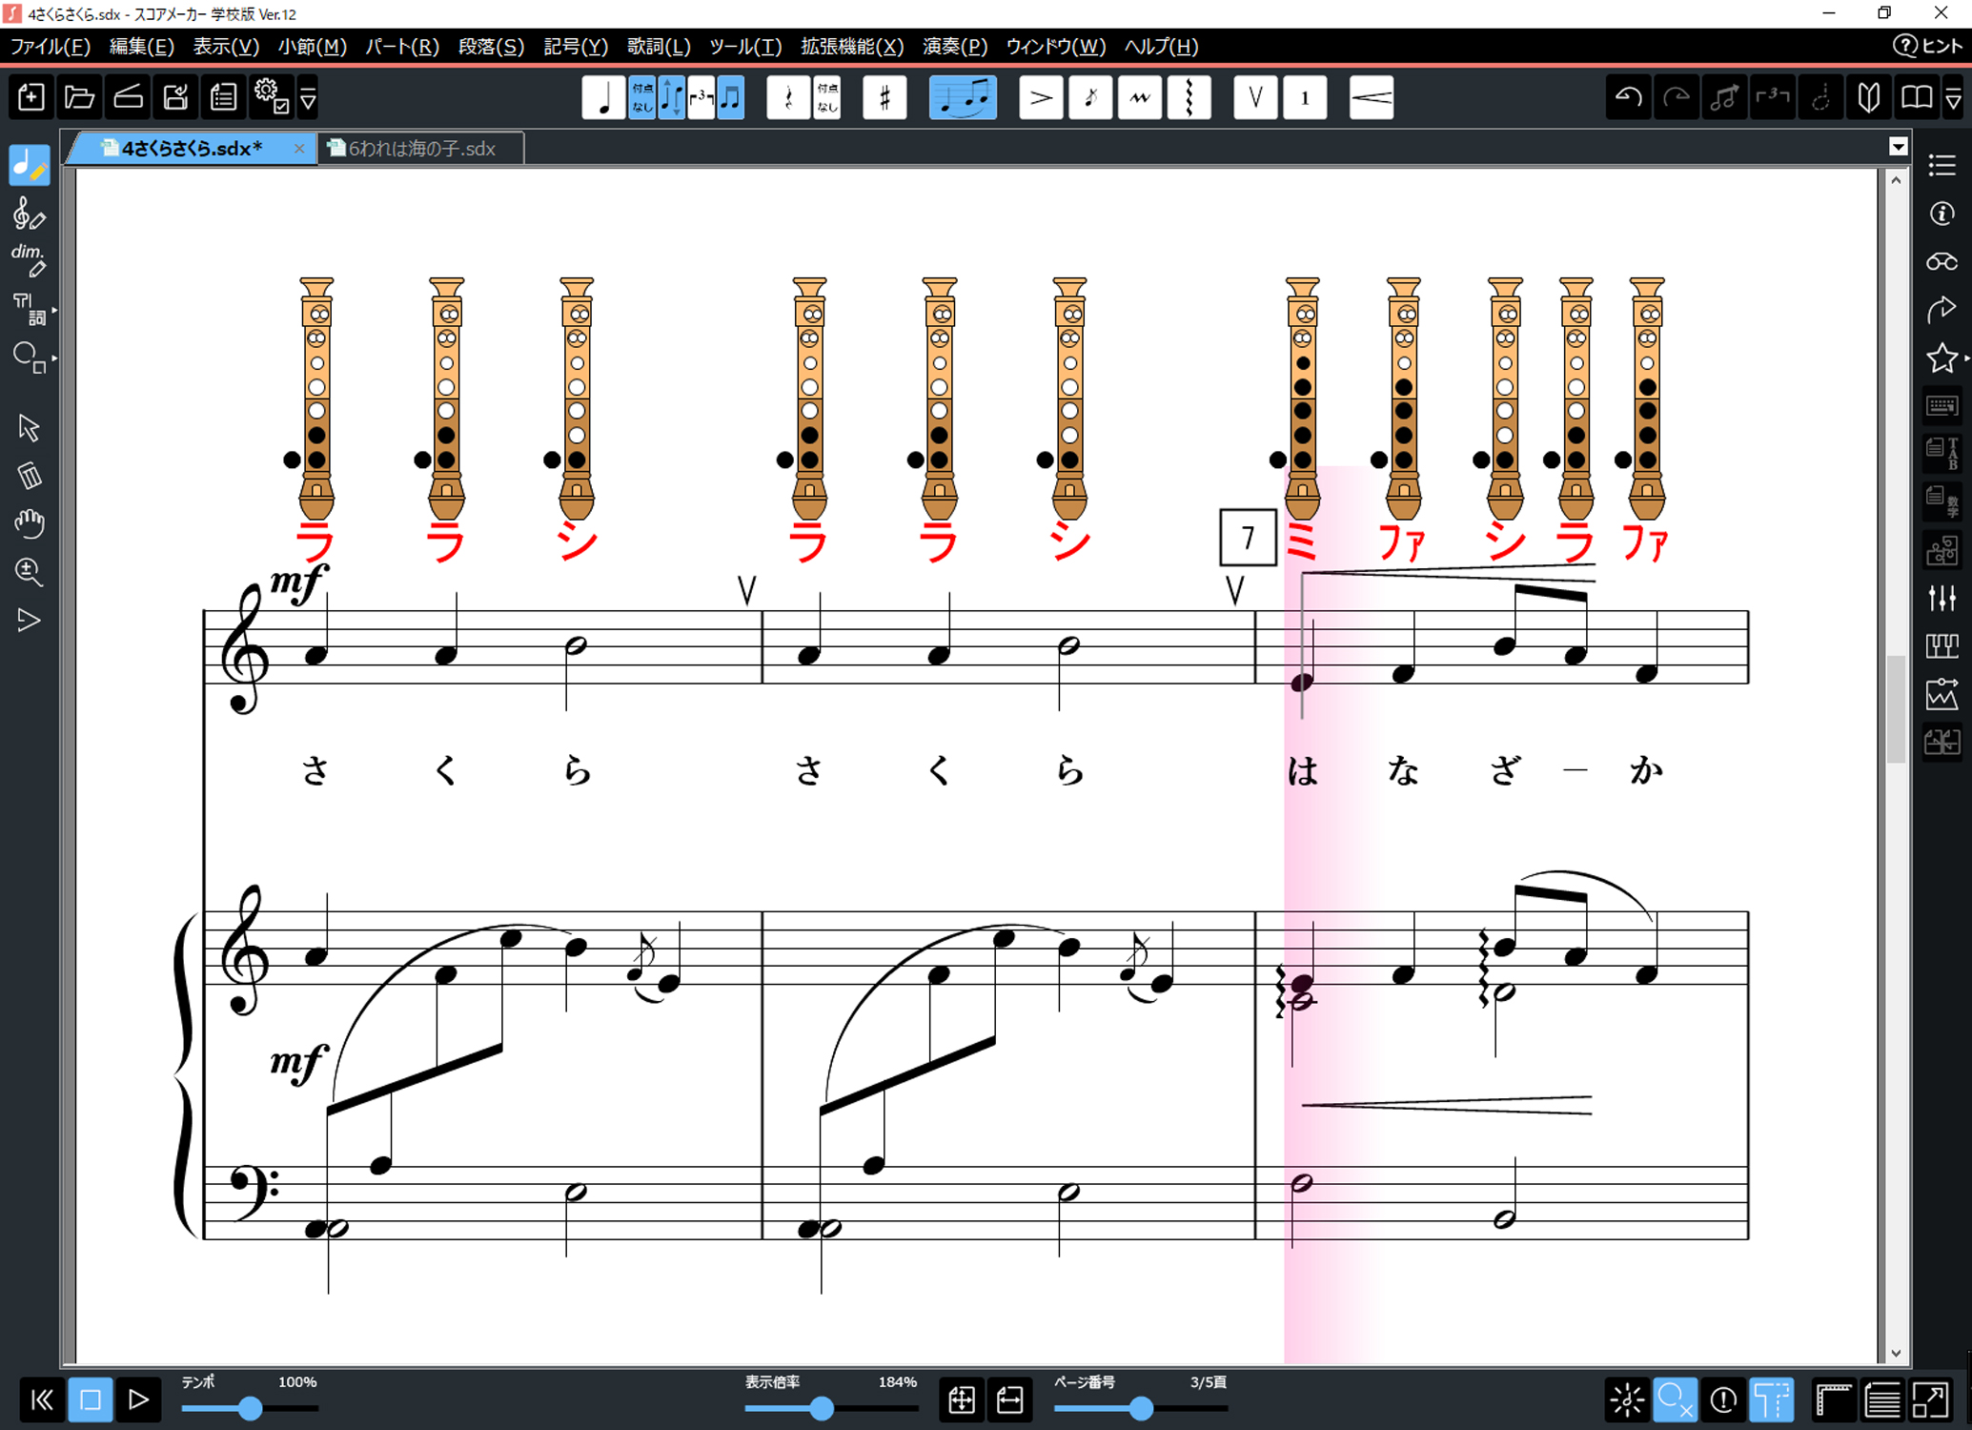This screenshot has height=1430, width=1972.
Task: Click the sharp accidental toolbar icon
Action: point(884,97)
